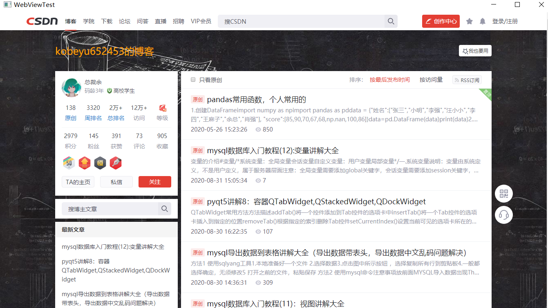Viewport: 548px width, 308px height.
Task: Open the 下载 menu item
Action: pos(107,21)
